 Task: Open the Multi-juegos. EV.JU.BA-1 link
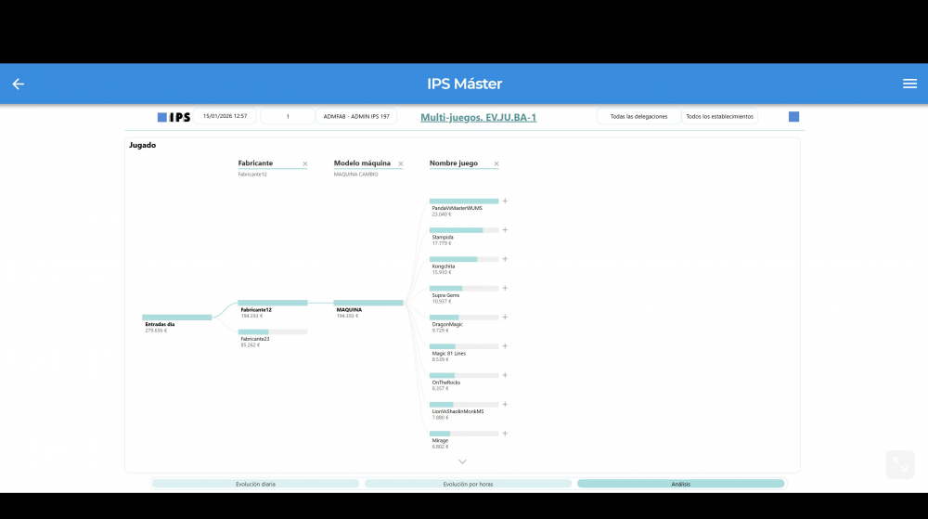[x=478, y=117]
